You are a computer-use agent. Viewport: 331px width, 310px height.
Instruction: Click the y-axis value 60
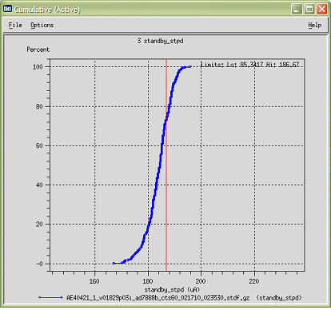[39, 145]
